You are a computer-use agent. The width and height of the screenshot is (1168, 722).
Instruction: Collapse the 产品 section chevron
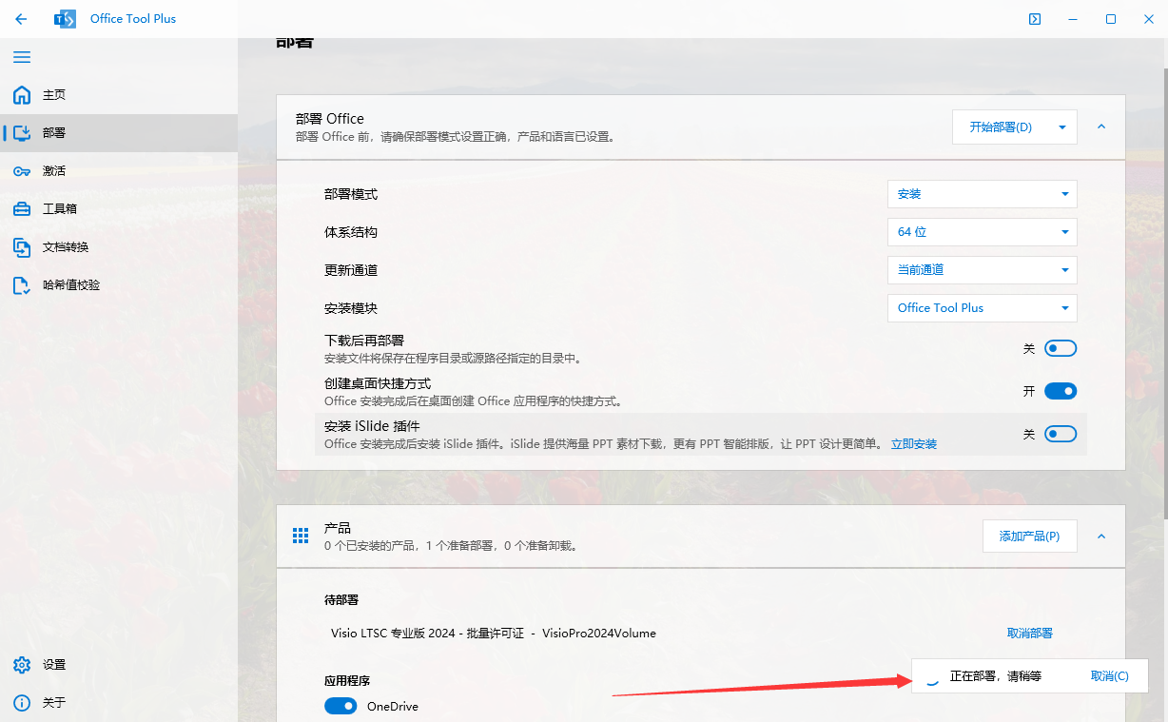1101,537
